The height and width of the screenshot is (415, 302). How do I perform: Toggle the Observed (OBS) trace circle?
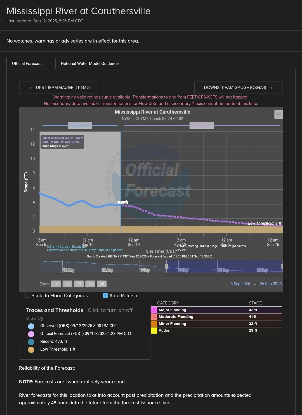point(31,326)
